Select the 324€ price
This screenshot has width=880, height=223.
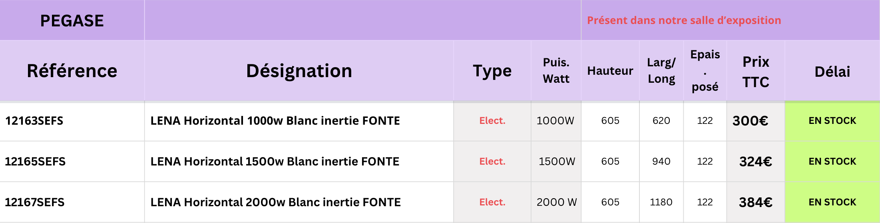755,161
